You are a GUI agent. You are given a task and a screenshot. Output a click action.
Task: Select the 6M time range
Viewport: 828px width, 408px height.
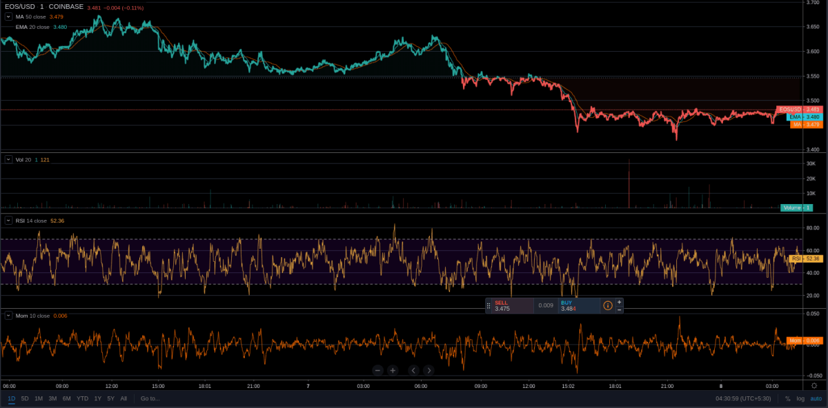(67, 398)
